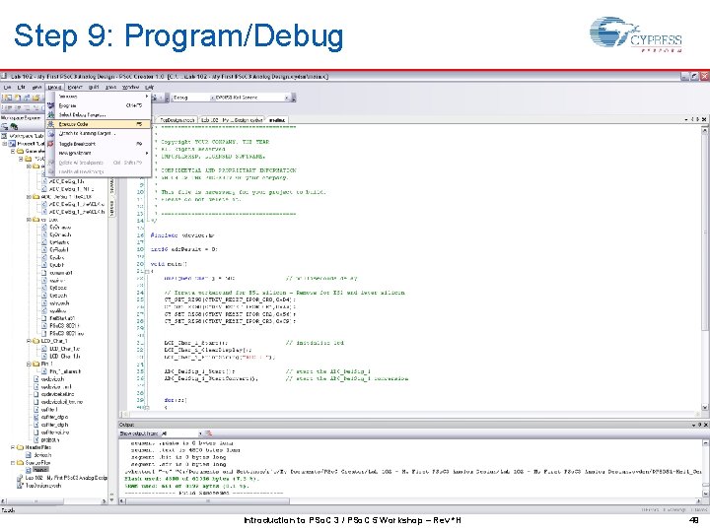Click the Output panel horizontal scrollbar
This screenshot has height=532, width=710.
208,500
